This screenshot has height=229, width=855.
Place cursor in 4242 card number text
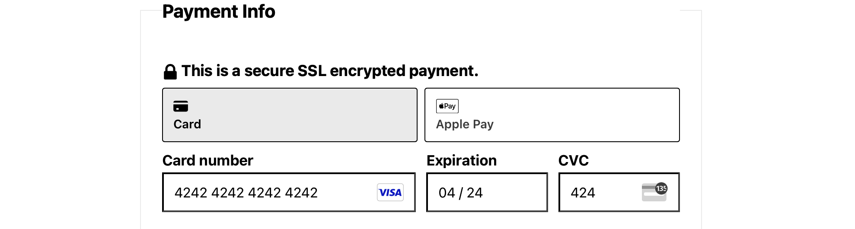click(x=246, y=193)
